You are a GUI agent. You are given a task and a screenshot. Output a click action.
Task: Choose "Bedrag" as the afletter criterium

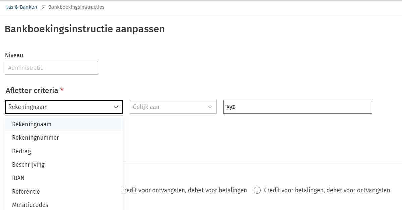pyautogui.click(x=21, y=151)
